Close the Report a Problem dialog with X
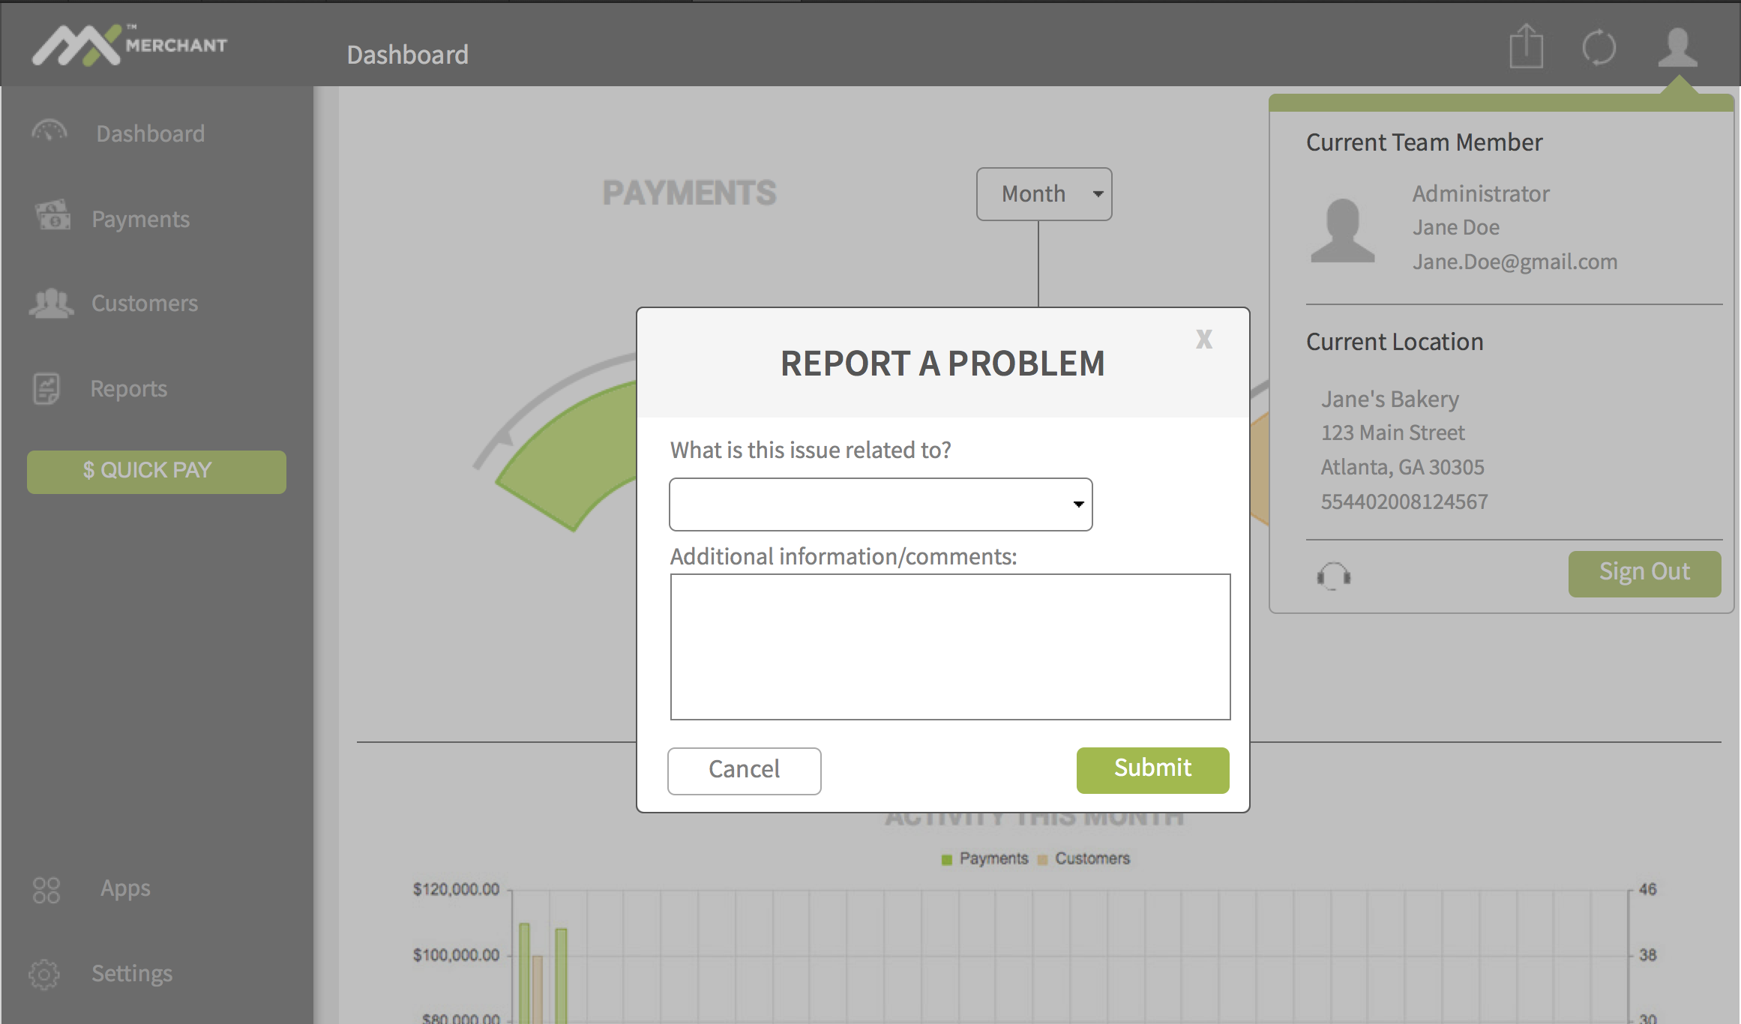This screenshot has height=1024, width=1741. pyautogui.click(x=1204, y=340)
